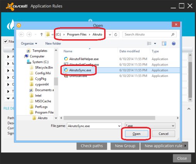Viewport: 196px width, 164px height.
Task: Click the address bar folder icon
Action: (x=48, y=34)
